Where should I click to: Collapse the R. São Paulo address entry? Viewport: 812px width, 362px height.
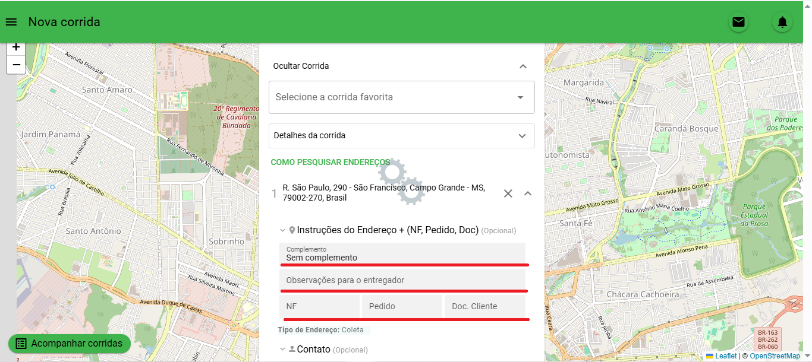click(528, 193)
